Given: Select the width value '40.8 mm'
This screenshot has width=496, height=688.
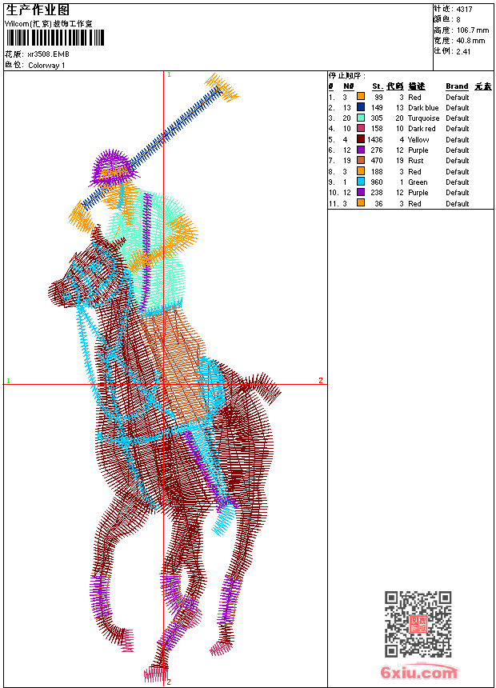Looking at the screenshot, I should (x=471, y=41).
